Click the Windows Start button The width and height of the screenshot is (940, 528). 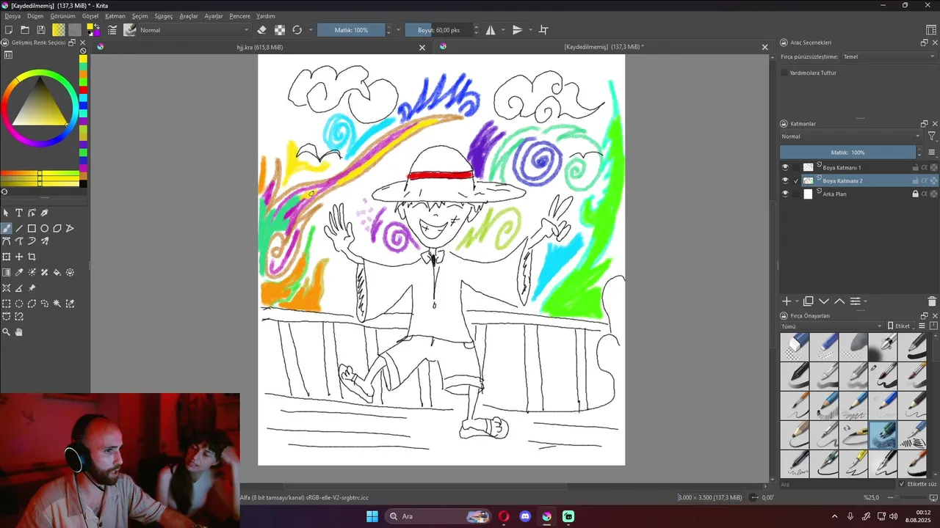click(x=372, y=516)
